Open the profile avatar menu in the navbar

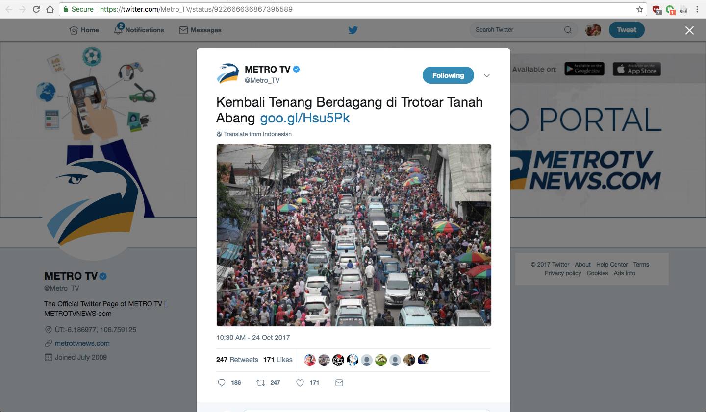point(593,30)
